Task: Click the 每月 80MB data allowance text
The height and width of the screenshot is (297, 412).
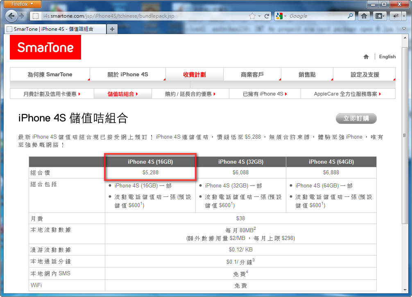Action: click(241, 230)
